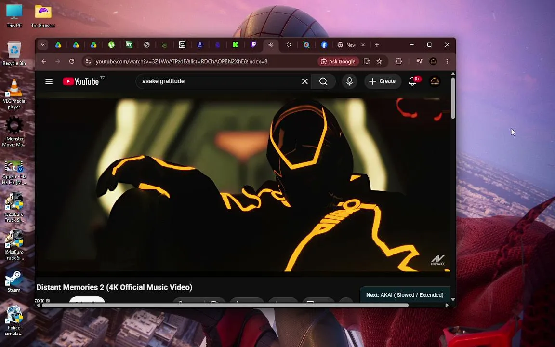
Task: Switch to the uTorrent tab
Action: click(111, 45)
